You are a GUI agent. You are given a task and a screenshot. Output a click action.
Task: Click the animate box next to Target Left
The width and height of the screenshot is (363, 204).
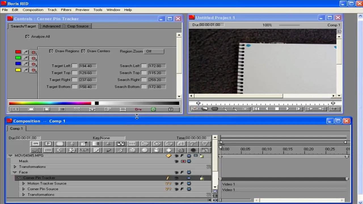point(75,66)
